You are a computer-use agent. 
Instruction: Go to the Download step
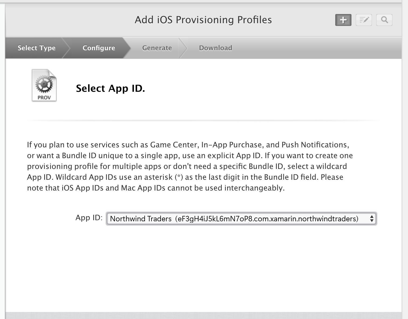coord(215,48)
